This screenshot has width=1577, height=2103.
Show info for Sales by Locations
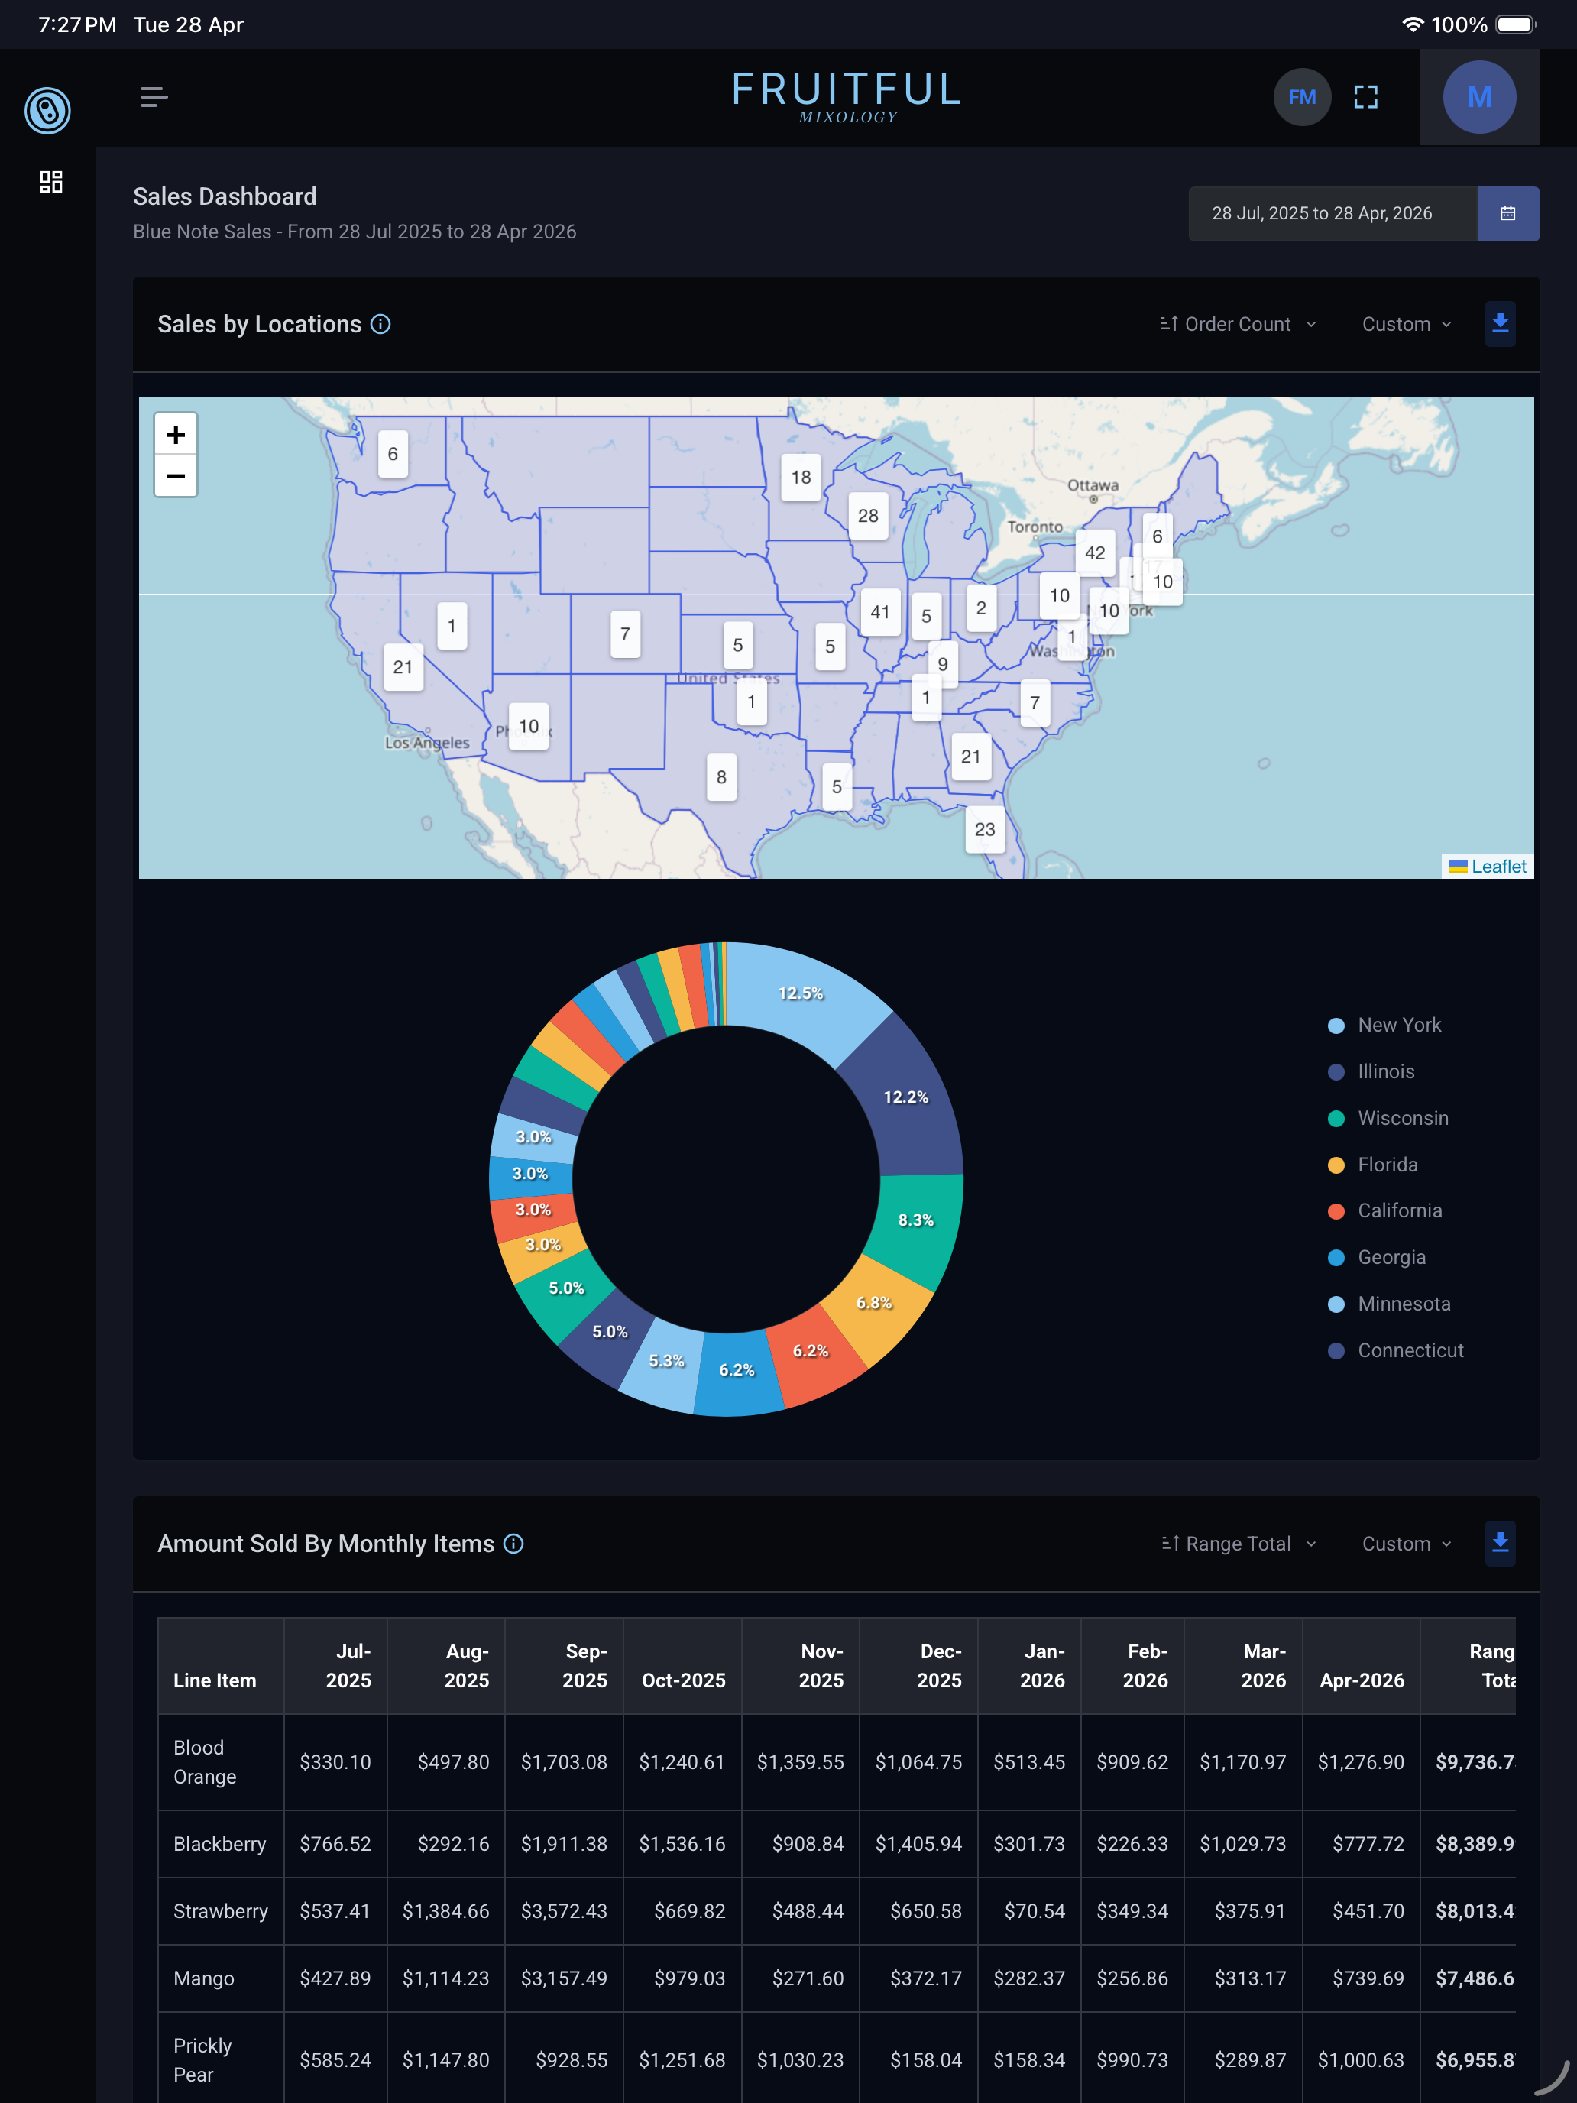tap(380, 324)
